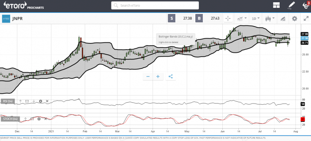Image resolution: width=311 pixels, height=141 pixels.
Task: Click the Juniper company logo thumbnail
Action: tap(6, 19)
